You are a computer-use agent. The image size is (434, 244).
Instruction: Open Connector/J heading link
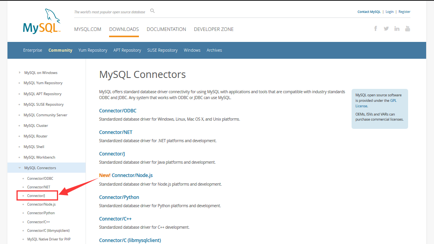click(112, 154)
